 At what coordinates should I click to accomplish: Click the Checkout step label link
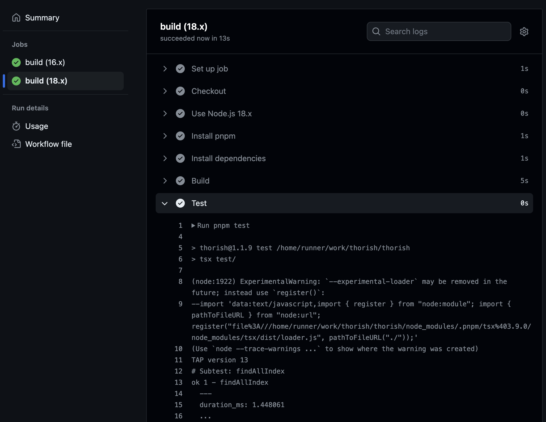pyautogui.click(x=208, y=91)
